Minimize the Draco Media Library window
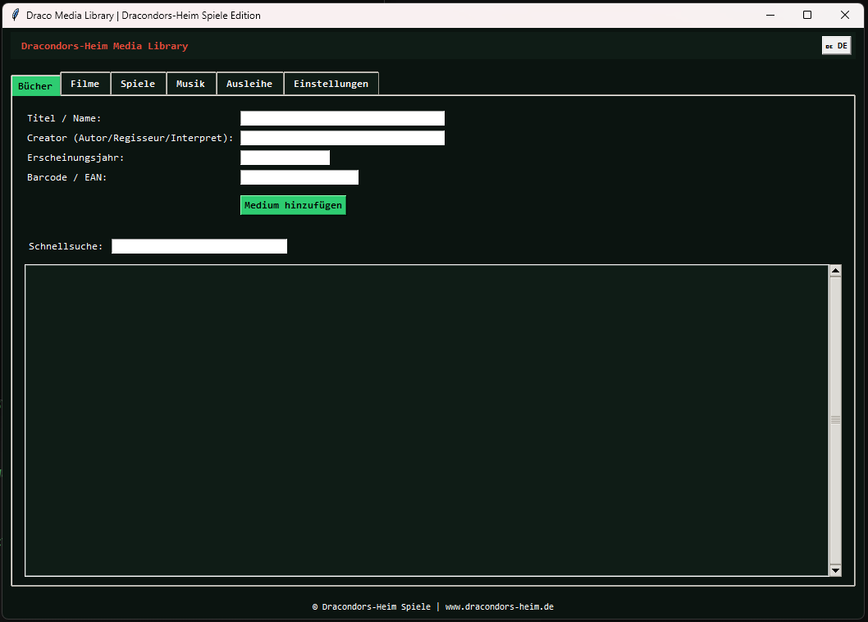 [x=770, y=15]
